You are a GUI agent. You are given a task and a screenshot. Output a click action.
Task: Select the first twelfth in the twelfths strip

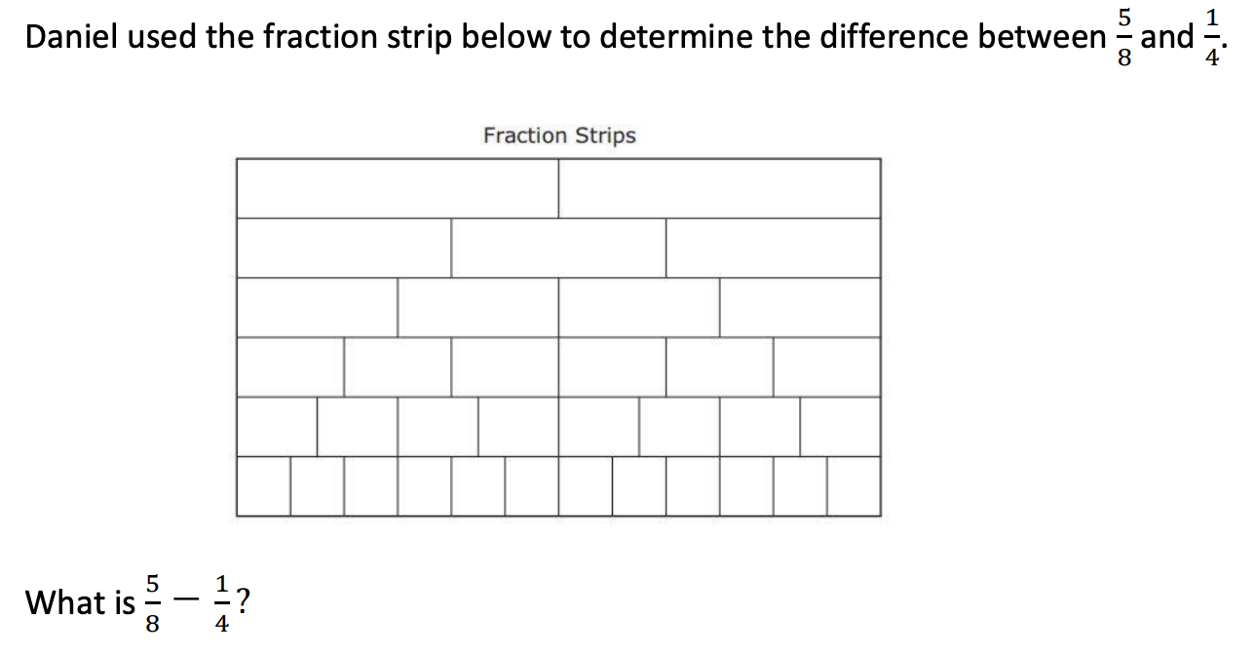tap(263, 485)
